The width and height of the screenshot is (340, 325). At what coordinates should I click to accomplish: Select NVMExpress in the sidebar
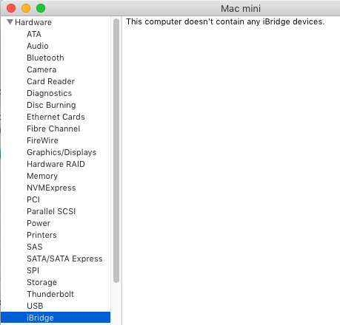51,188
